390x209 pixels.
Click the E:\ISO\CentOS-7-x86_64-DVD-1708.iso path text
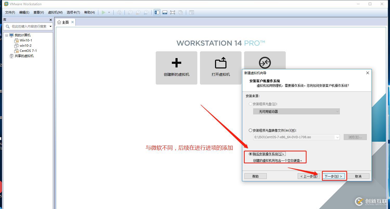[x=283, y=137]
